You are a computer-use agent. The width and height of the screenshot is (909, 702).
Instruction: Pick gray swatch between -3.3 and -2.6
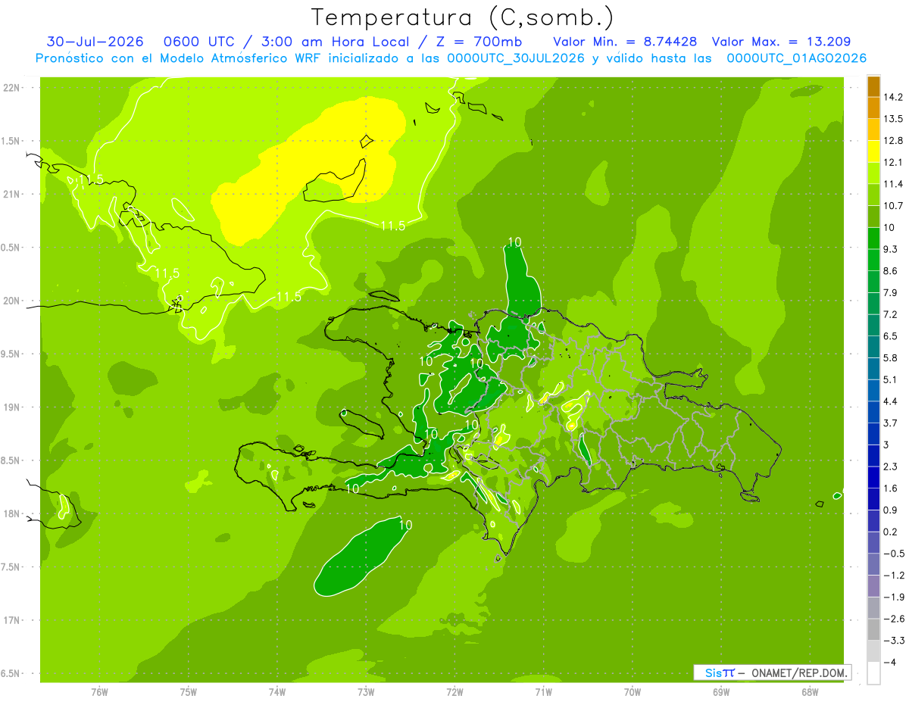[873, 630]
